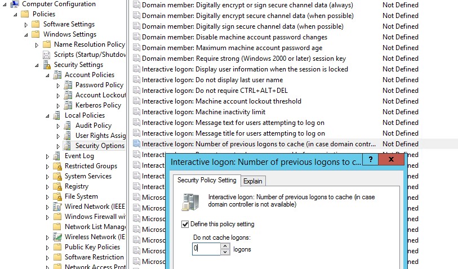
Task: Expand the Audit Policy node
Action: (58, 126)
